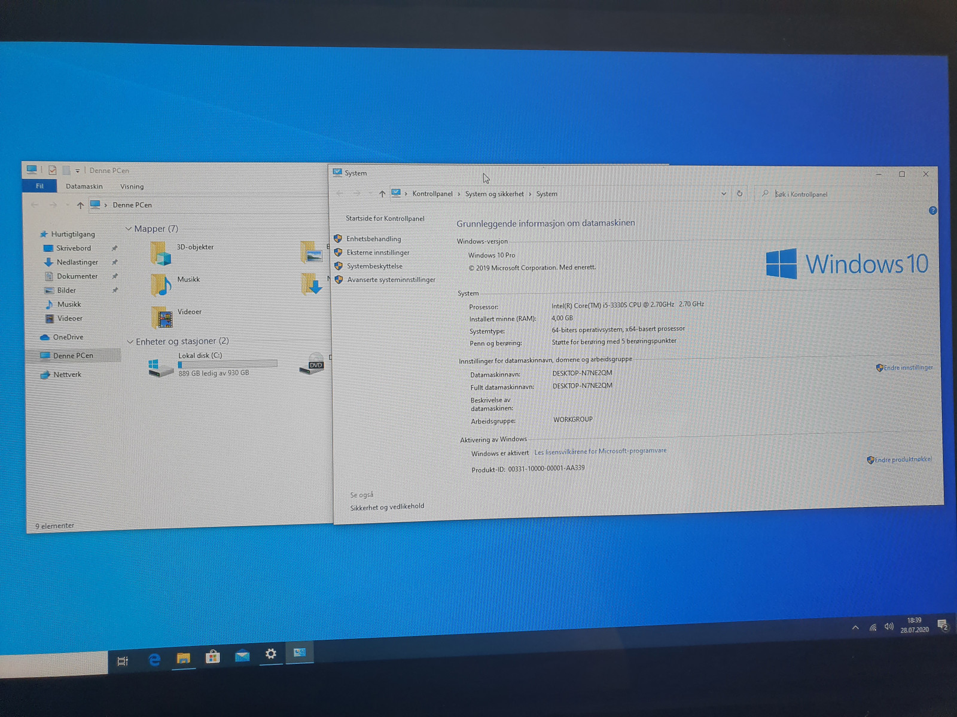Select Videoer in navigation pane
Screen dimensions: 957x717
point(69,318)
